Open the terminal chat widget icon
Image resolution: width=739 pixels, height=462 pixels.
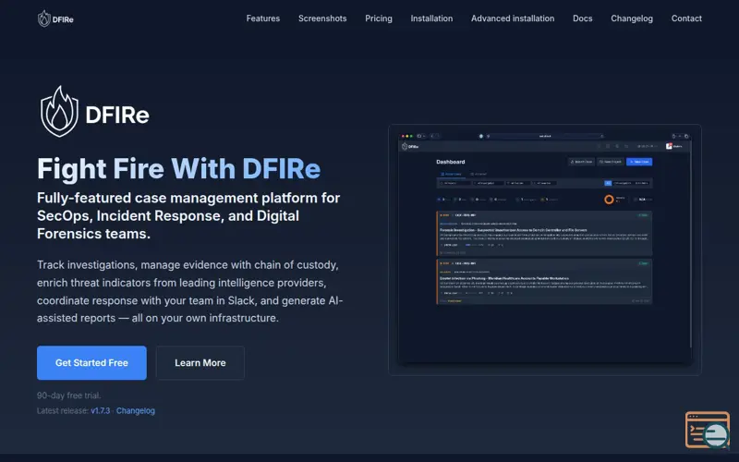pos(707,430)
